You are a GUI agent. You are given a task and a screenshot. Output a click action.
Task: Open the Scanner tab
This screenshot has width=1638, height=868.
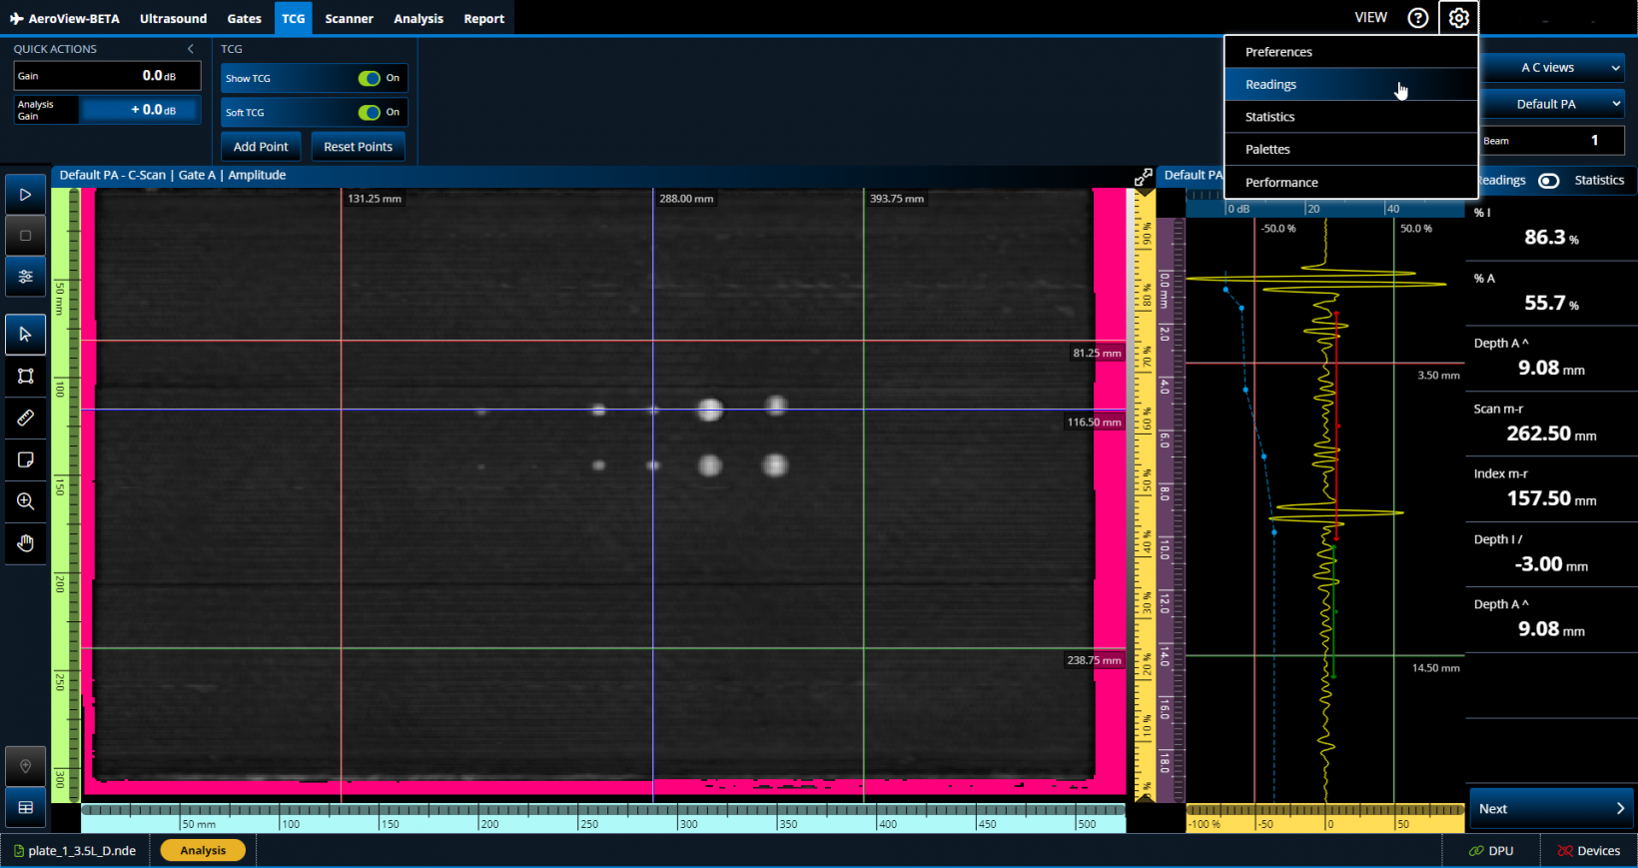pos(349,19)
